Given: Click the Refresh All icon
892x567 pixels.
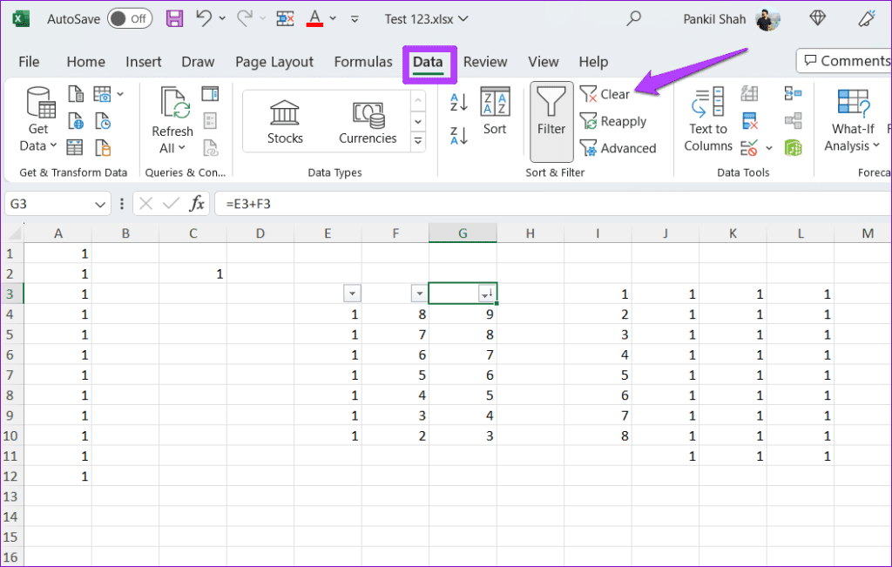Looking at the screenshot, I should point(174,102).
